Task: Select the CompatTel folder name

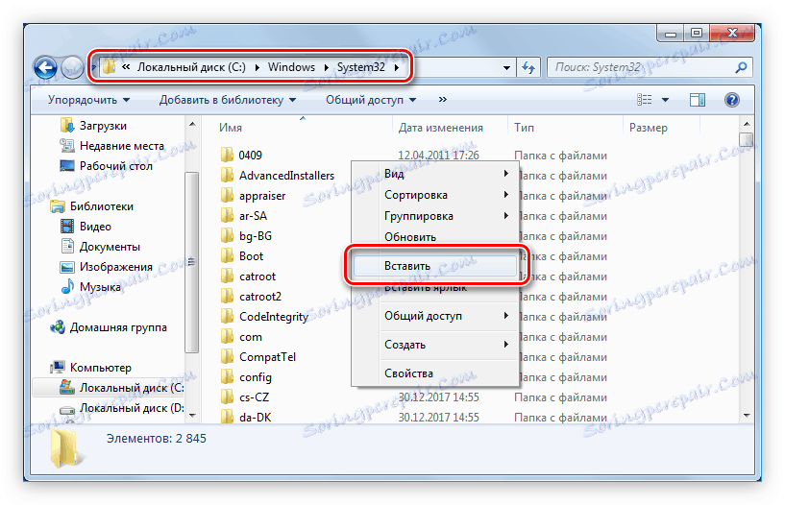Action: point(267,357)
